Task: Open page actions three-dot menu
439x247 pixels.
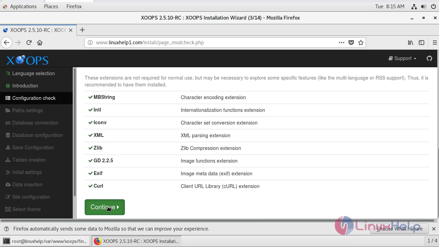Action: pyautogui.click(x=341, y=43)
